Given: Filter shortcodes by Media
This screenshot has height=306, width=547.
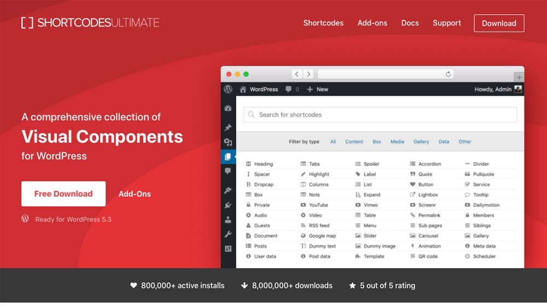Looking at the screenshot, I should pos(397,142).
